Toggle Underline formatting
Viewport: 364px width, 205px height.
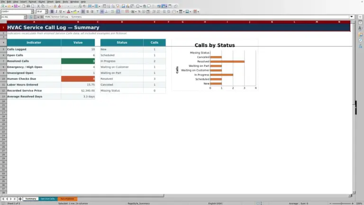click(x=61, y=11)
